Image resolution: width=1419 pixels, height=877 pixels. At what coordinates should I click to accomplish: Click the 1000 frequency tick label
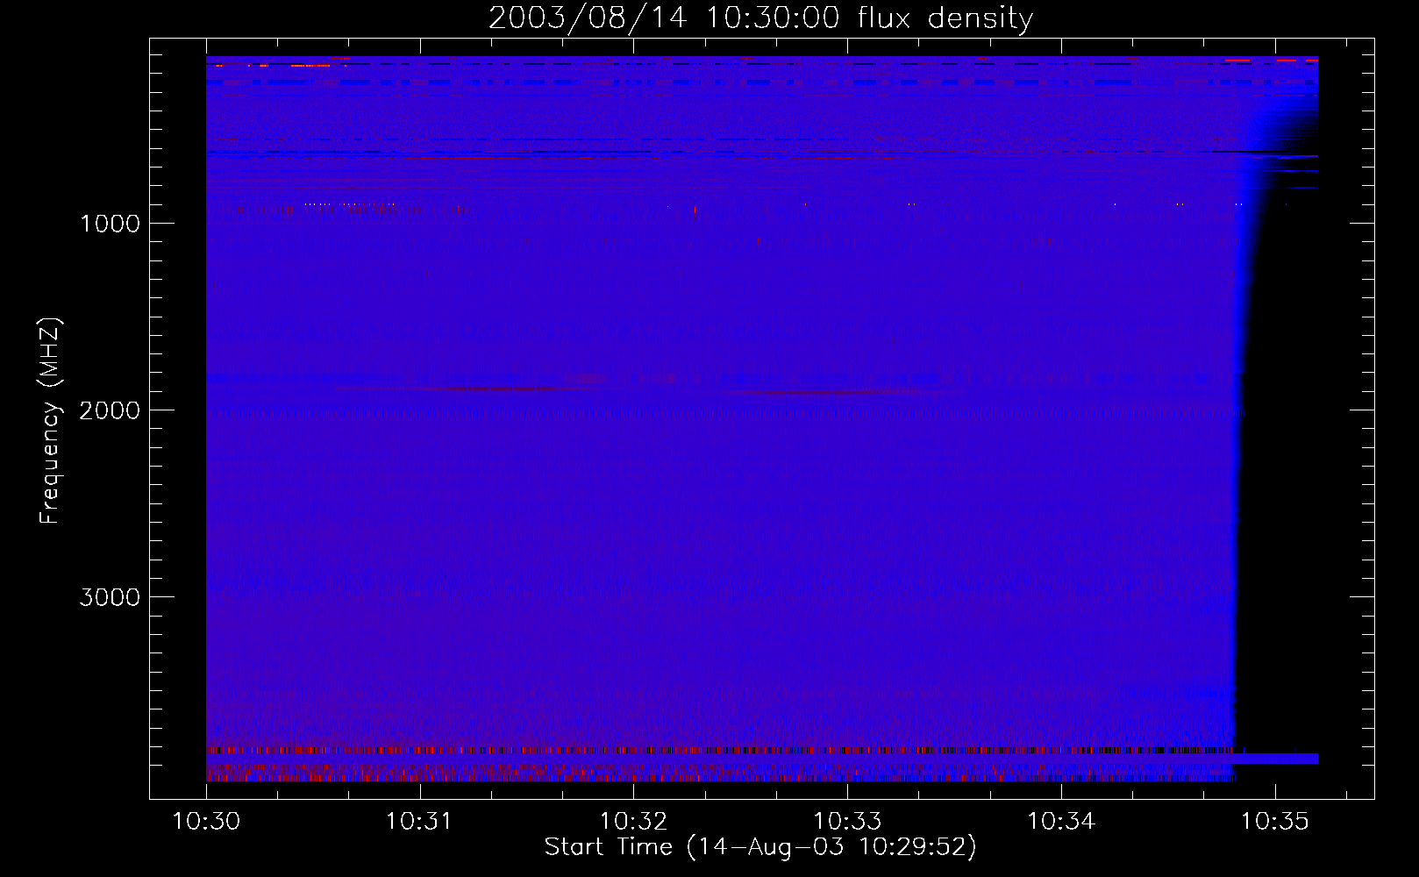110,224
